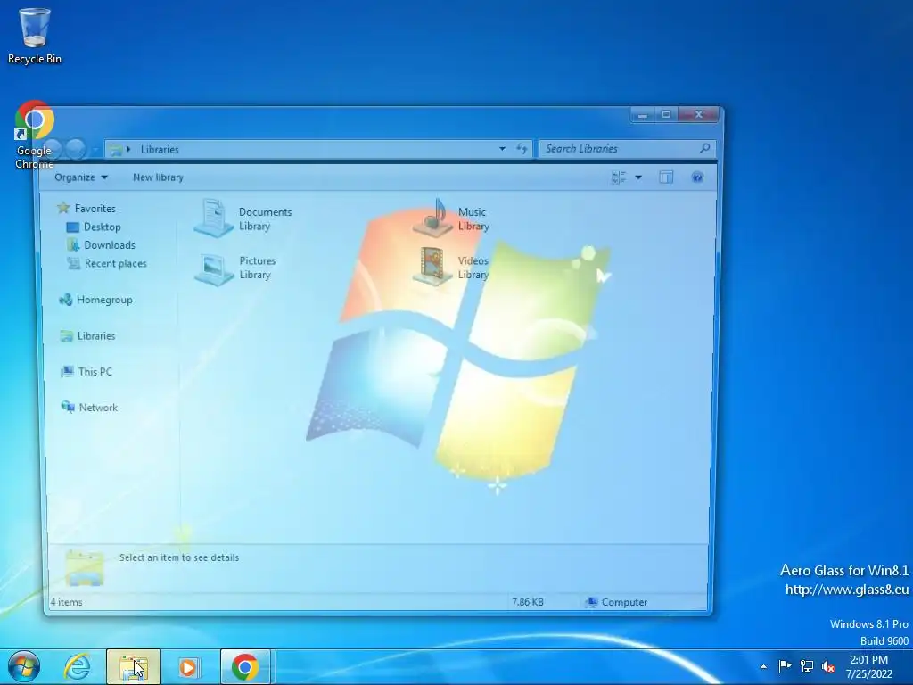Click the Homegroup icon
Viewport: 913px width, 685px height.
click(x=66, y=300)
